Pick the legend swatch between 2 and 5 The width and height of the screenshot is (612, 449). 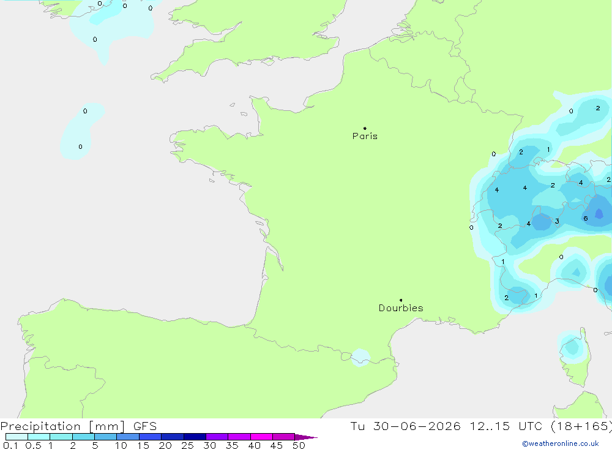pos(83,437)
